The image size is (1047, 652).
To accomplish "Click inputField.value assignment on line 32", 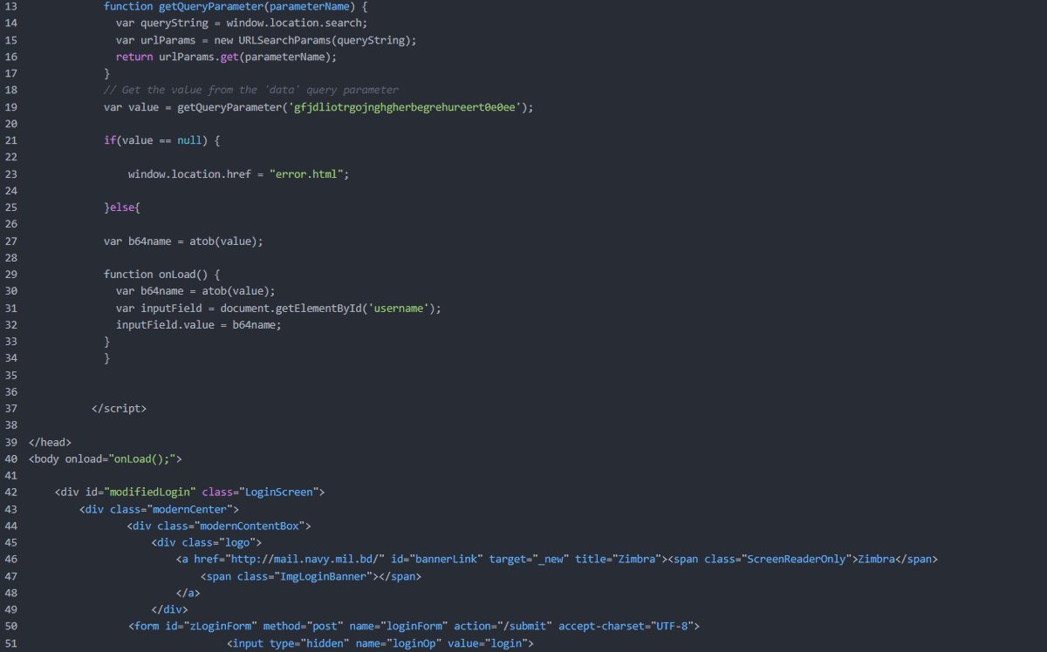I will 199,325.
